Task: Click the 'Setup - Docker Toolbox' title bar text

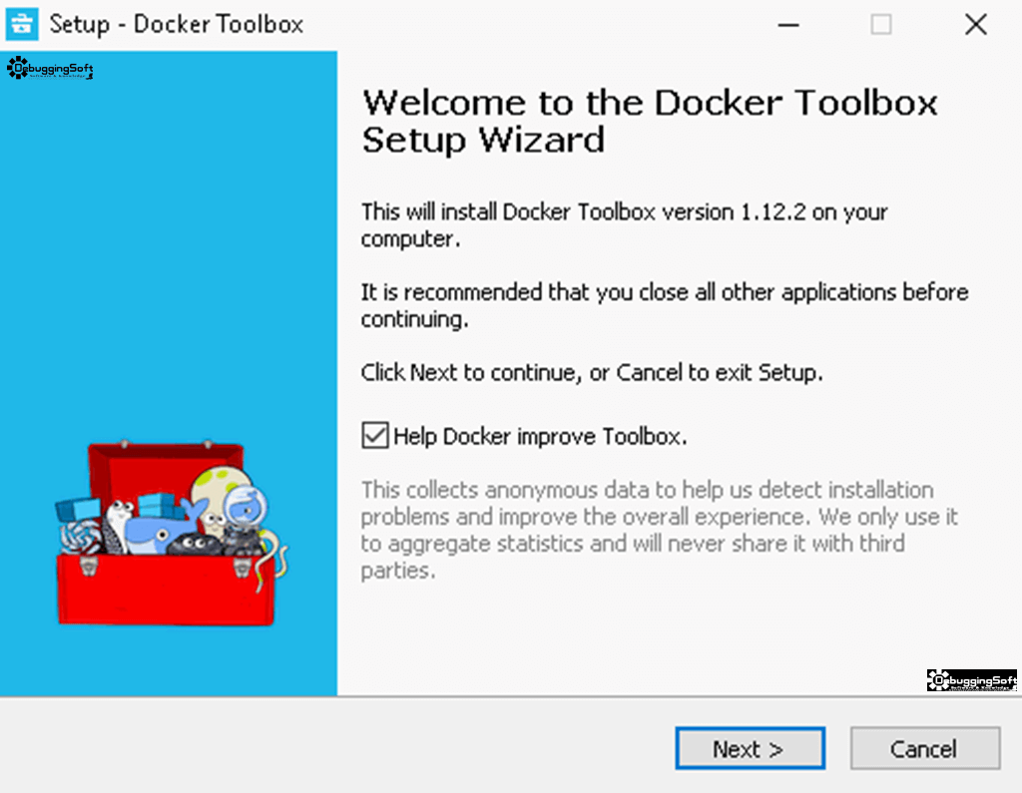Action: (x=177, y=25)
